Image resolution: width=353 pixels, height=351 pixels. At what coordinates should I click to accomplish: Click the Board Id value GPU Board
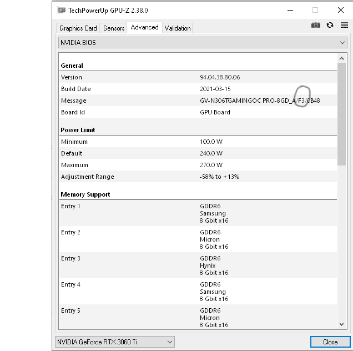(x=215, y=112)
